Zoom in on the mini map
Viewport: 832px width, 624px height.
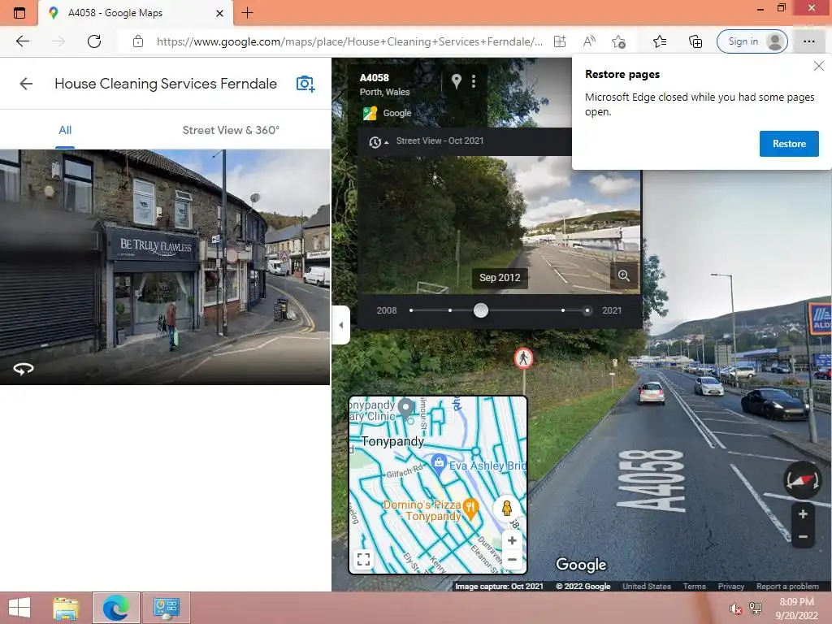pyautogui.click(x=512, y=540)
